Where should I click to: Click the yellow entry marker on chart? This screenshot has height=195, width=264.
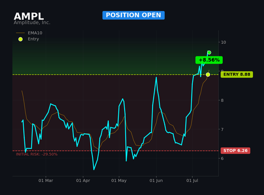point(208,75)
